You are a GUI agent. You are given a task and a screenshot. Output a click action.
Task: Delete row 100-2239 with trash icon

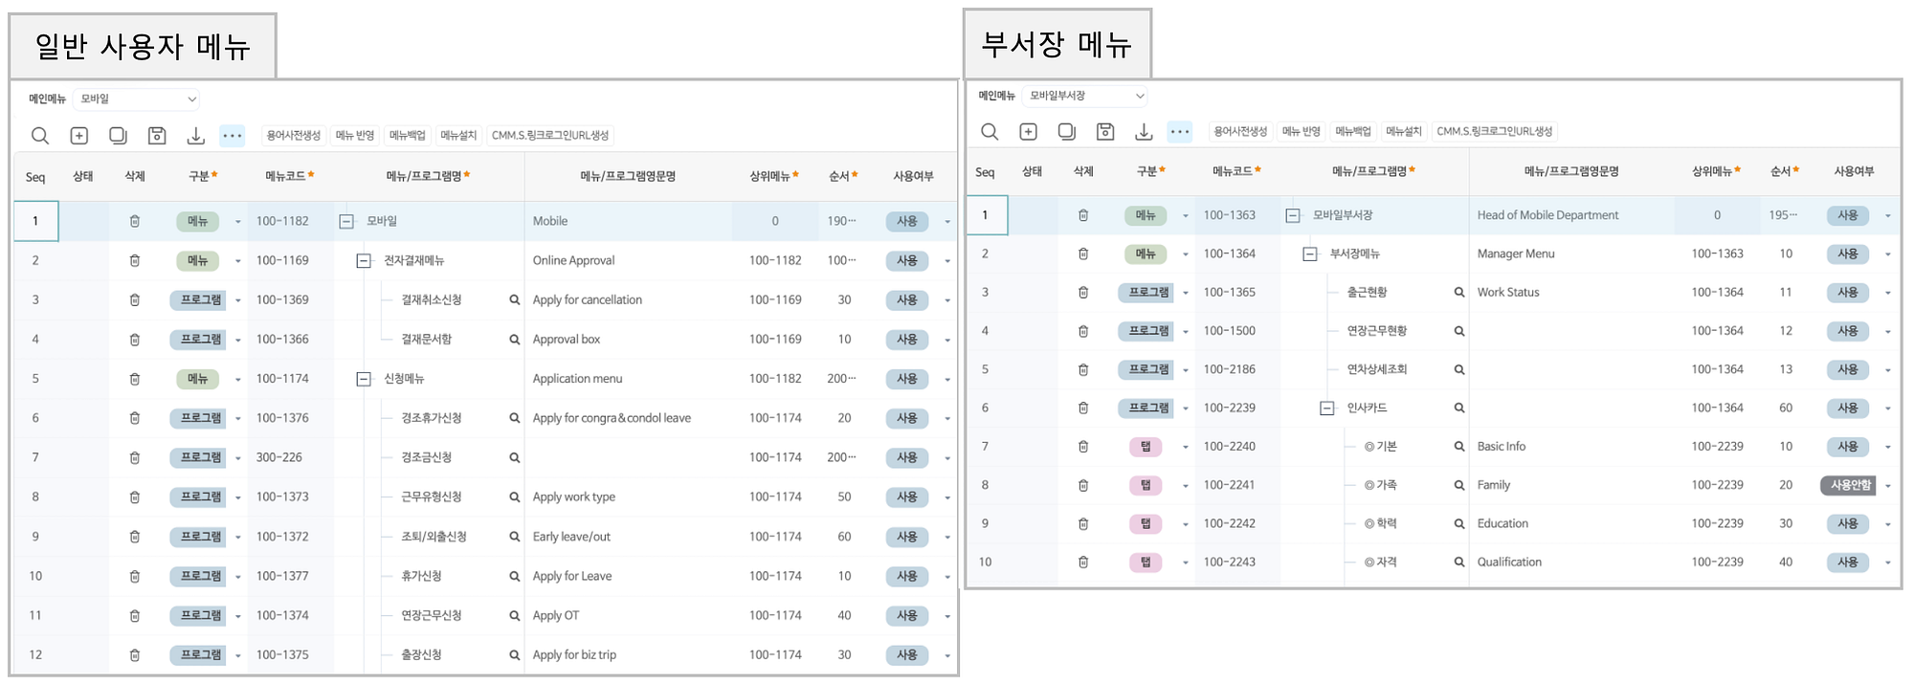[1083, 408]
